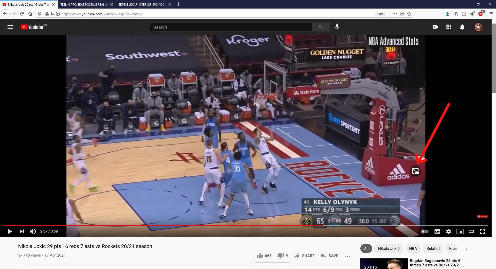Switch to miniplayer mode
Image resolution: width=496 pixels, height=269 pixels.
(460, 231)
